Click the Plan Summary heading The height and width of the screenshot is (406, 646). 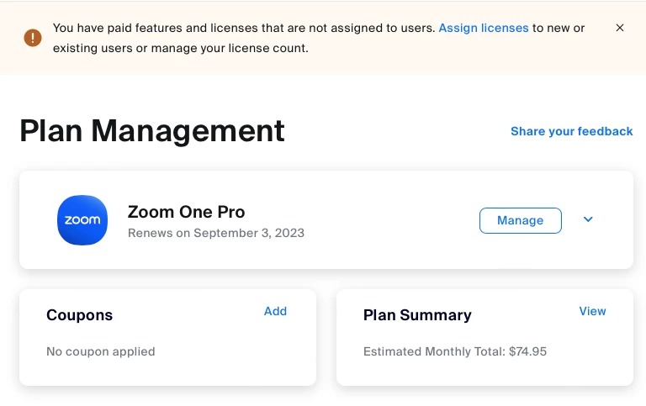[417, 315]
